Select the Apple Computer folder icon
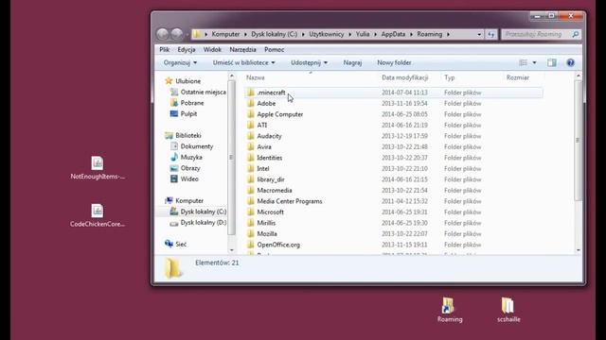606x340 pixels. (251, 114)
